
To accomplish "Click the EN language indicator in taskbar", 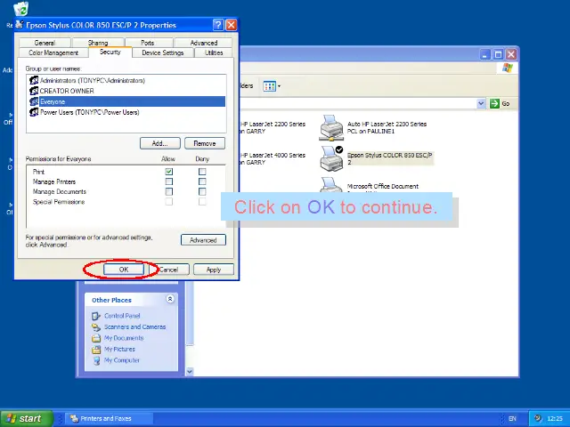I will [x=512, y=418].
